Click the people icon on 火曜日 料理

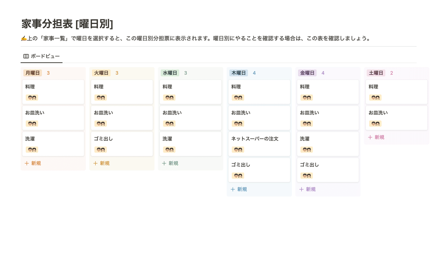click(x=100, y=98)
